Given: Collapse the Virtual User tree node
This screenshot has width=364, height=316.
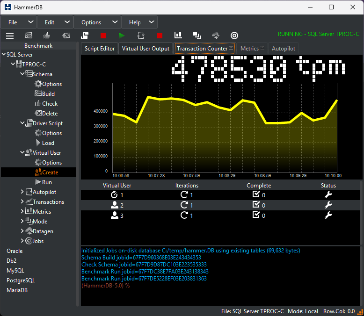Looking at the screenshot, I should 22,152.
